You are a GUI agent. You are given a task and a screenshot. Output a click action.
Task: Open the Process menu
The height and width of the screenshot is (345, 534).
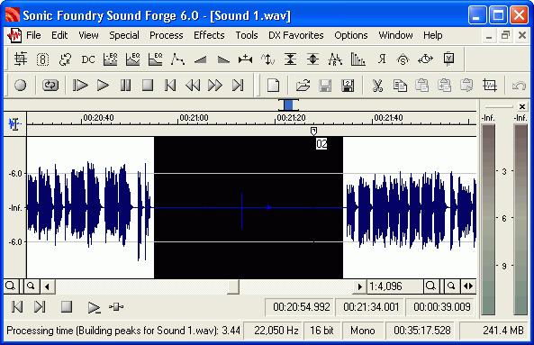167,35
